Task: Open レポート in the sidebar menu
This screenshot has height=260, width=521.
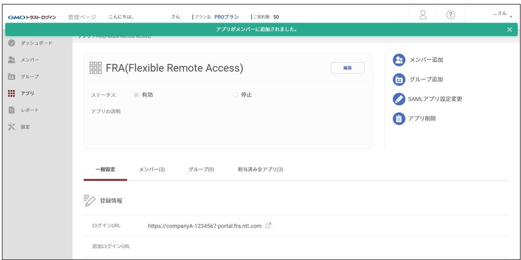Action: [x=30, y=110]
